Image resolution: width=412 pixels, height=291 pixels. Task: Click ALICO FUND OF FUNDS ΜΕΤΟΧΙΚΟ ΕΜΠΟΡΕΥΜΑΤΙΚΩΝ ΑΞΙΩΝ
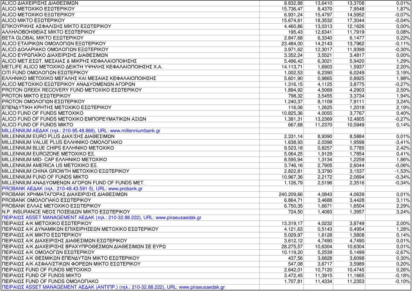click(74, 119)
